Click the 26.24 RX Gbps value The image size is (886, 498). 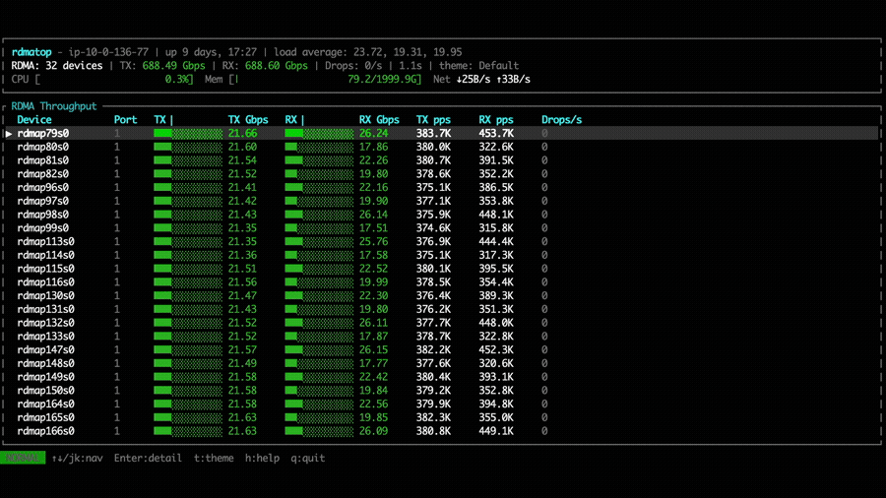click(373, 133)
